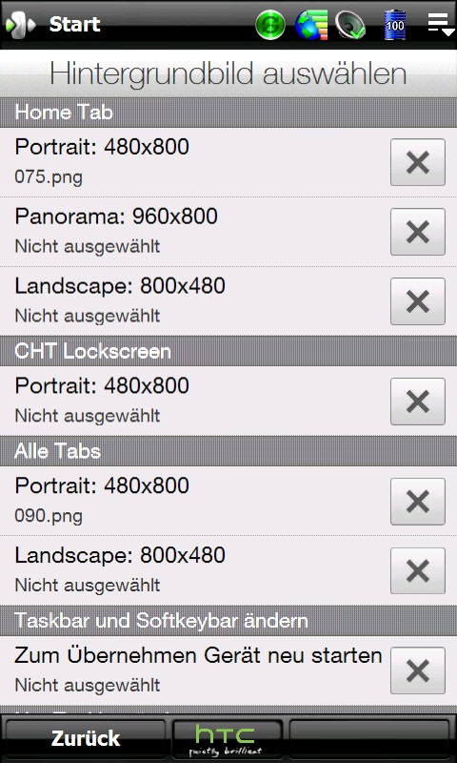This screenshot has width=457, height=763.
Task: Check the battery 100 indicator icon
Action: coord(395,25)
